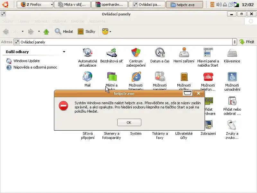This screenshot has width=257, height=193.
Task: Open the Back history dropdown arrow
Action: [22, 31]
